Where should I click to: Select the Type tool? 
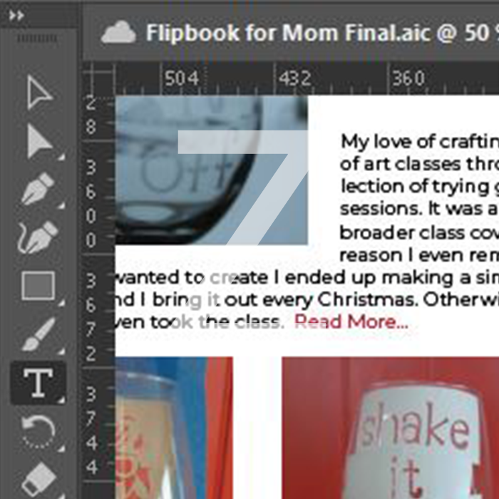click(38, 383)
